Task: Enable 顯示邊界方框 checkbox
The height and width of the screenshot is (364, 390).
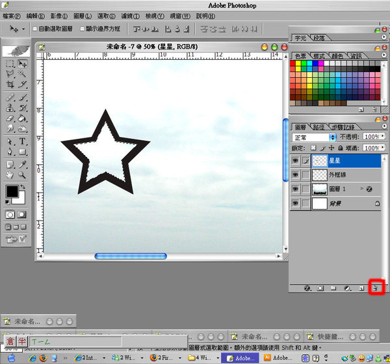Action: tap(83, 29)
